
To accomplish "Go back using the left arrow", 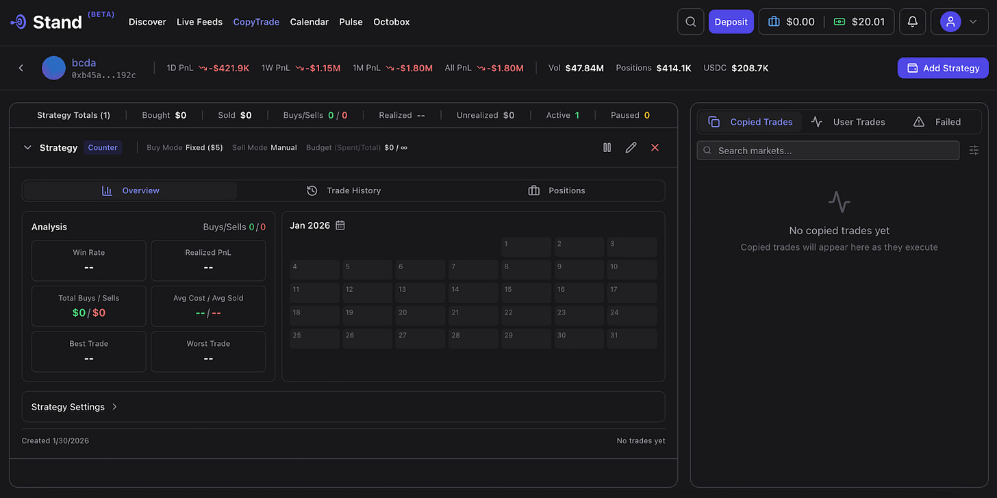I will point(21,68).
